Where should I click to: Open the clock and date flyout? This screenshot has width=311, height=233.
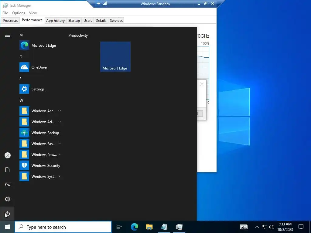pyautogui.click(x=285, y=227)
